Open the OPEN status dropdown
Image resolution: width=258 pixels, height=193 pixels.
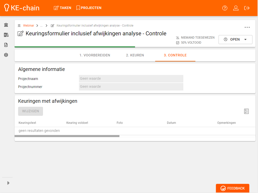click(x=235, y=40)
